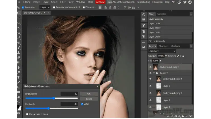Open the CSS panel icon
This screenshot has height=119, width=211.
click(x=144, y=42)
